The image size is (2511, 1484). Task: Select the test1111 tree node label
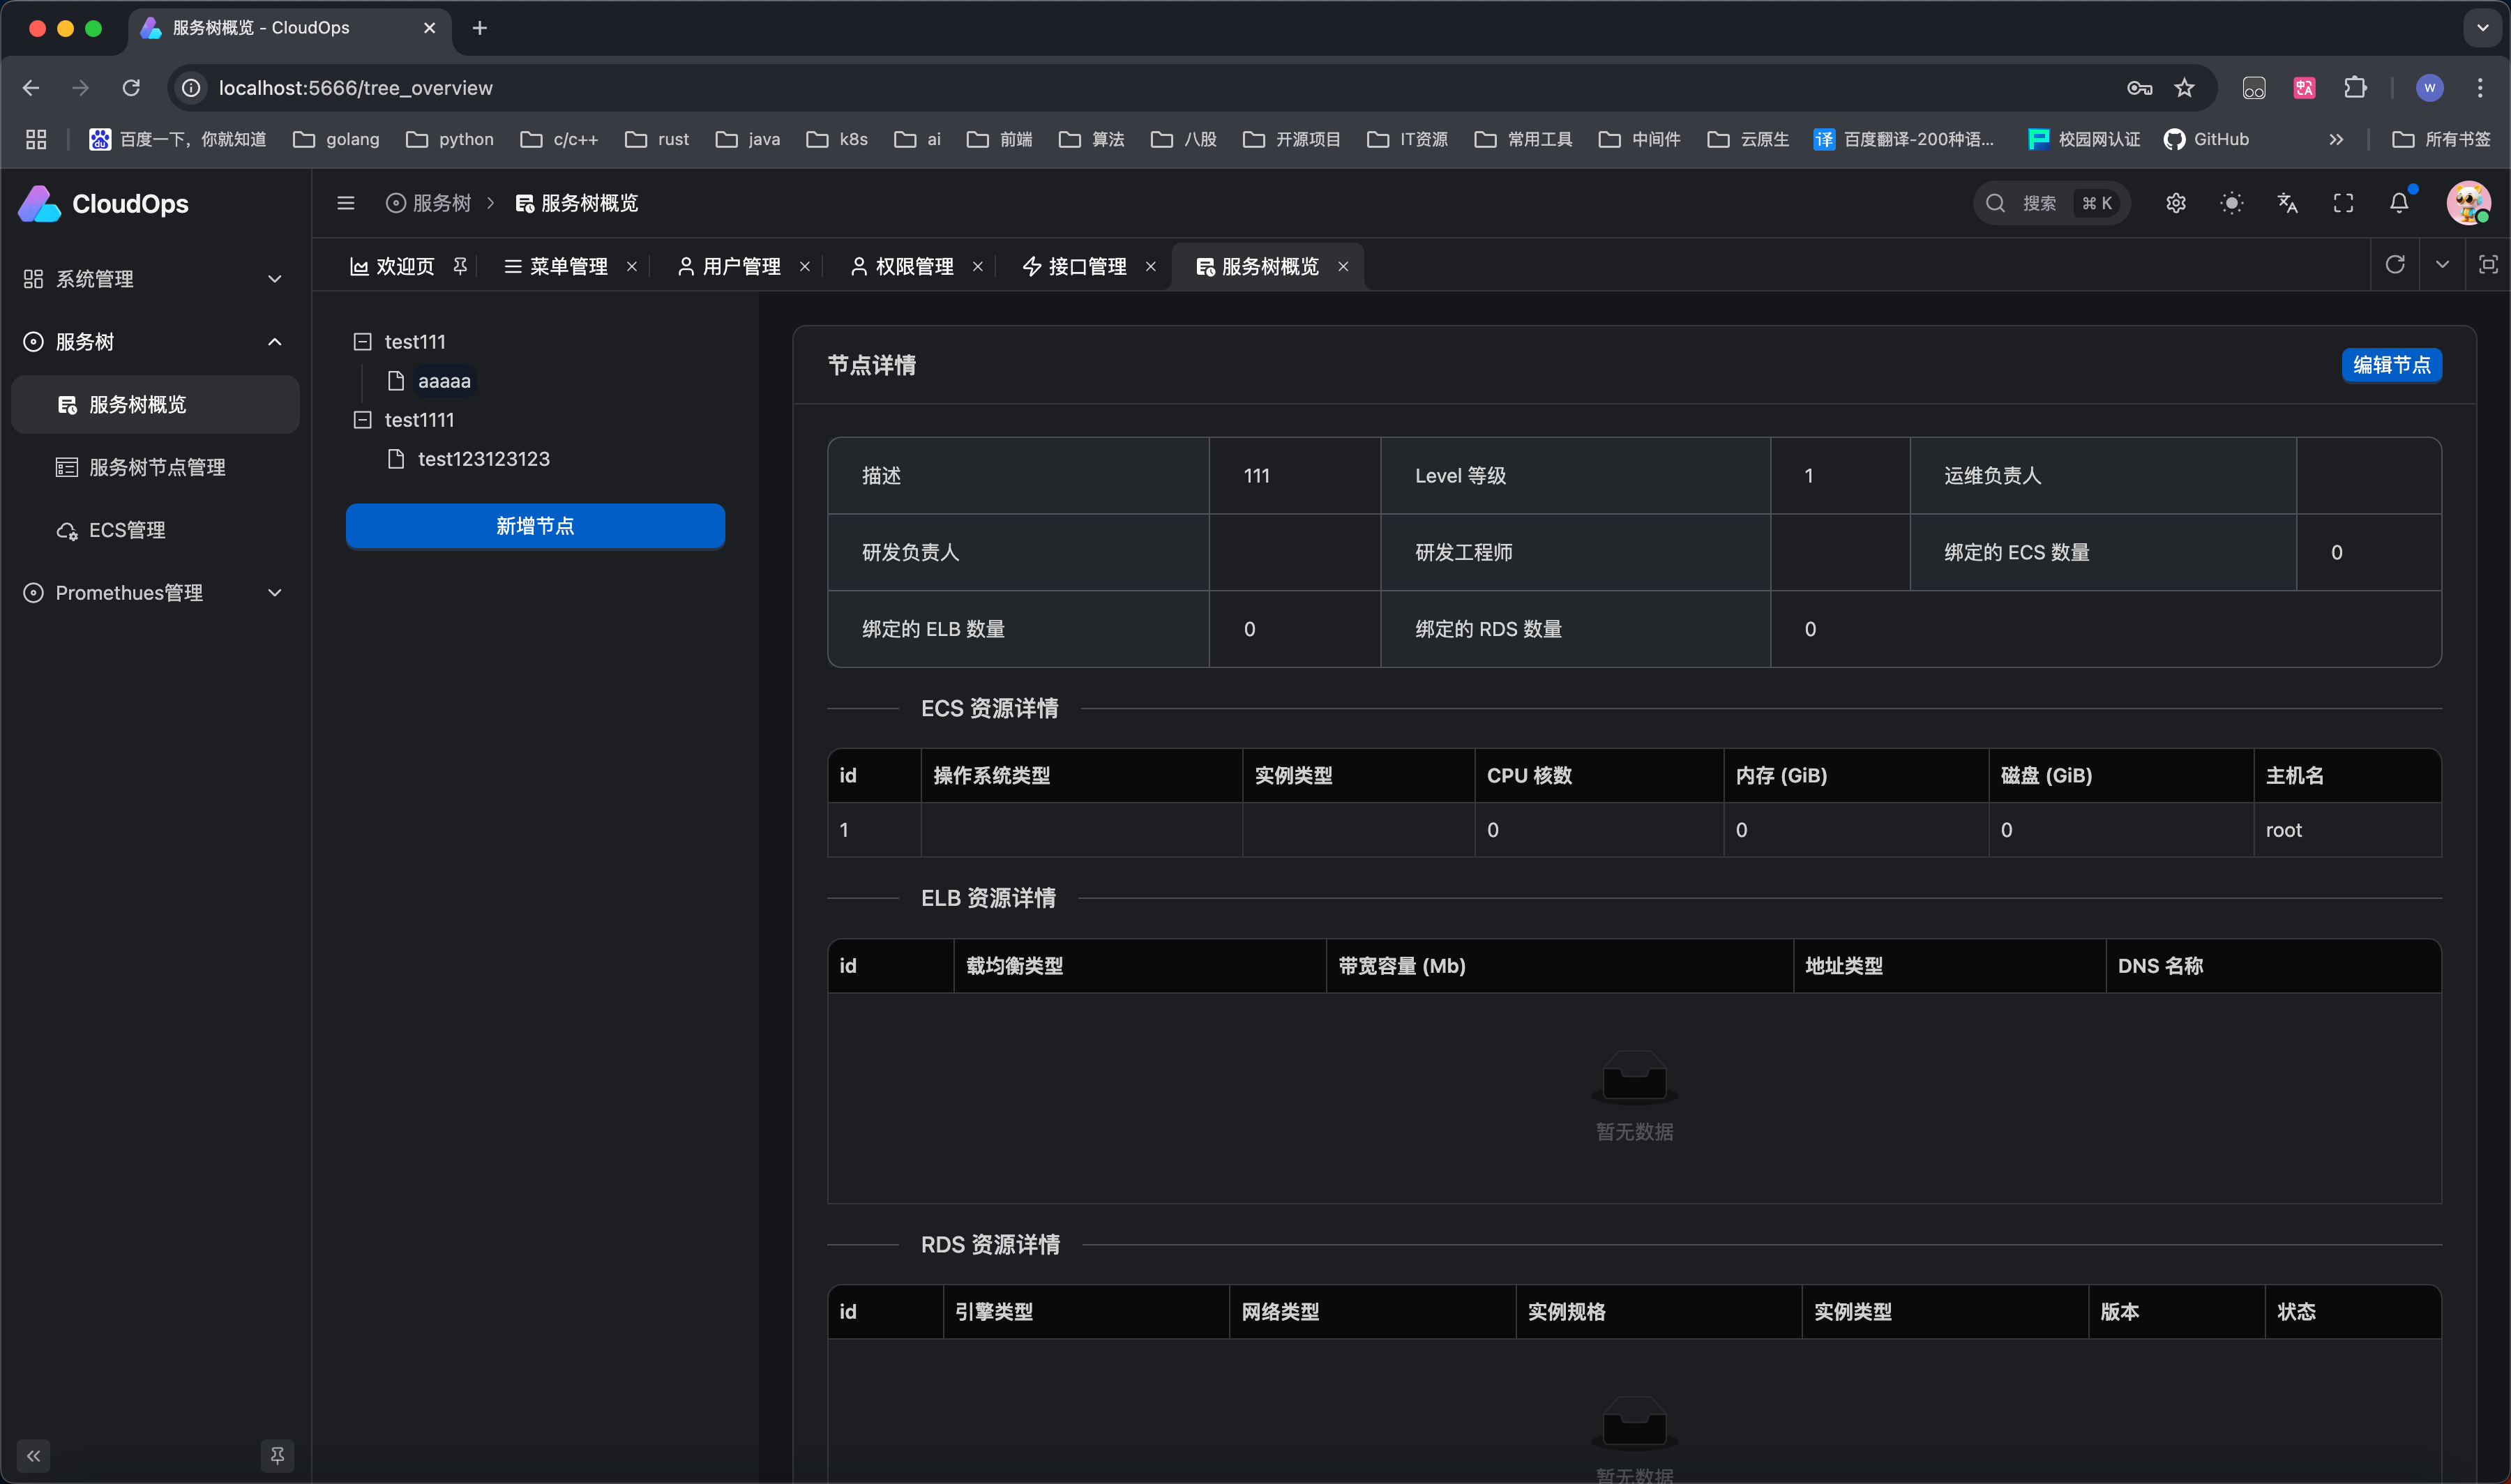tap(419, 420)
